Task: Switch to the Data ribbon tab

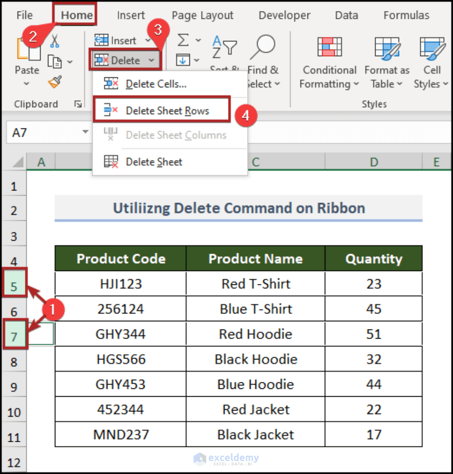Action: (346, 15)
